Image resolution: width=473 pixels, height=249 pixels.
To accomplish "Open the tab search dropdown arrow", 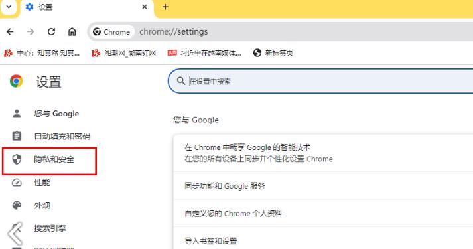I will pos(9,7).
